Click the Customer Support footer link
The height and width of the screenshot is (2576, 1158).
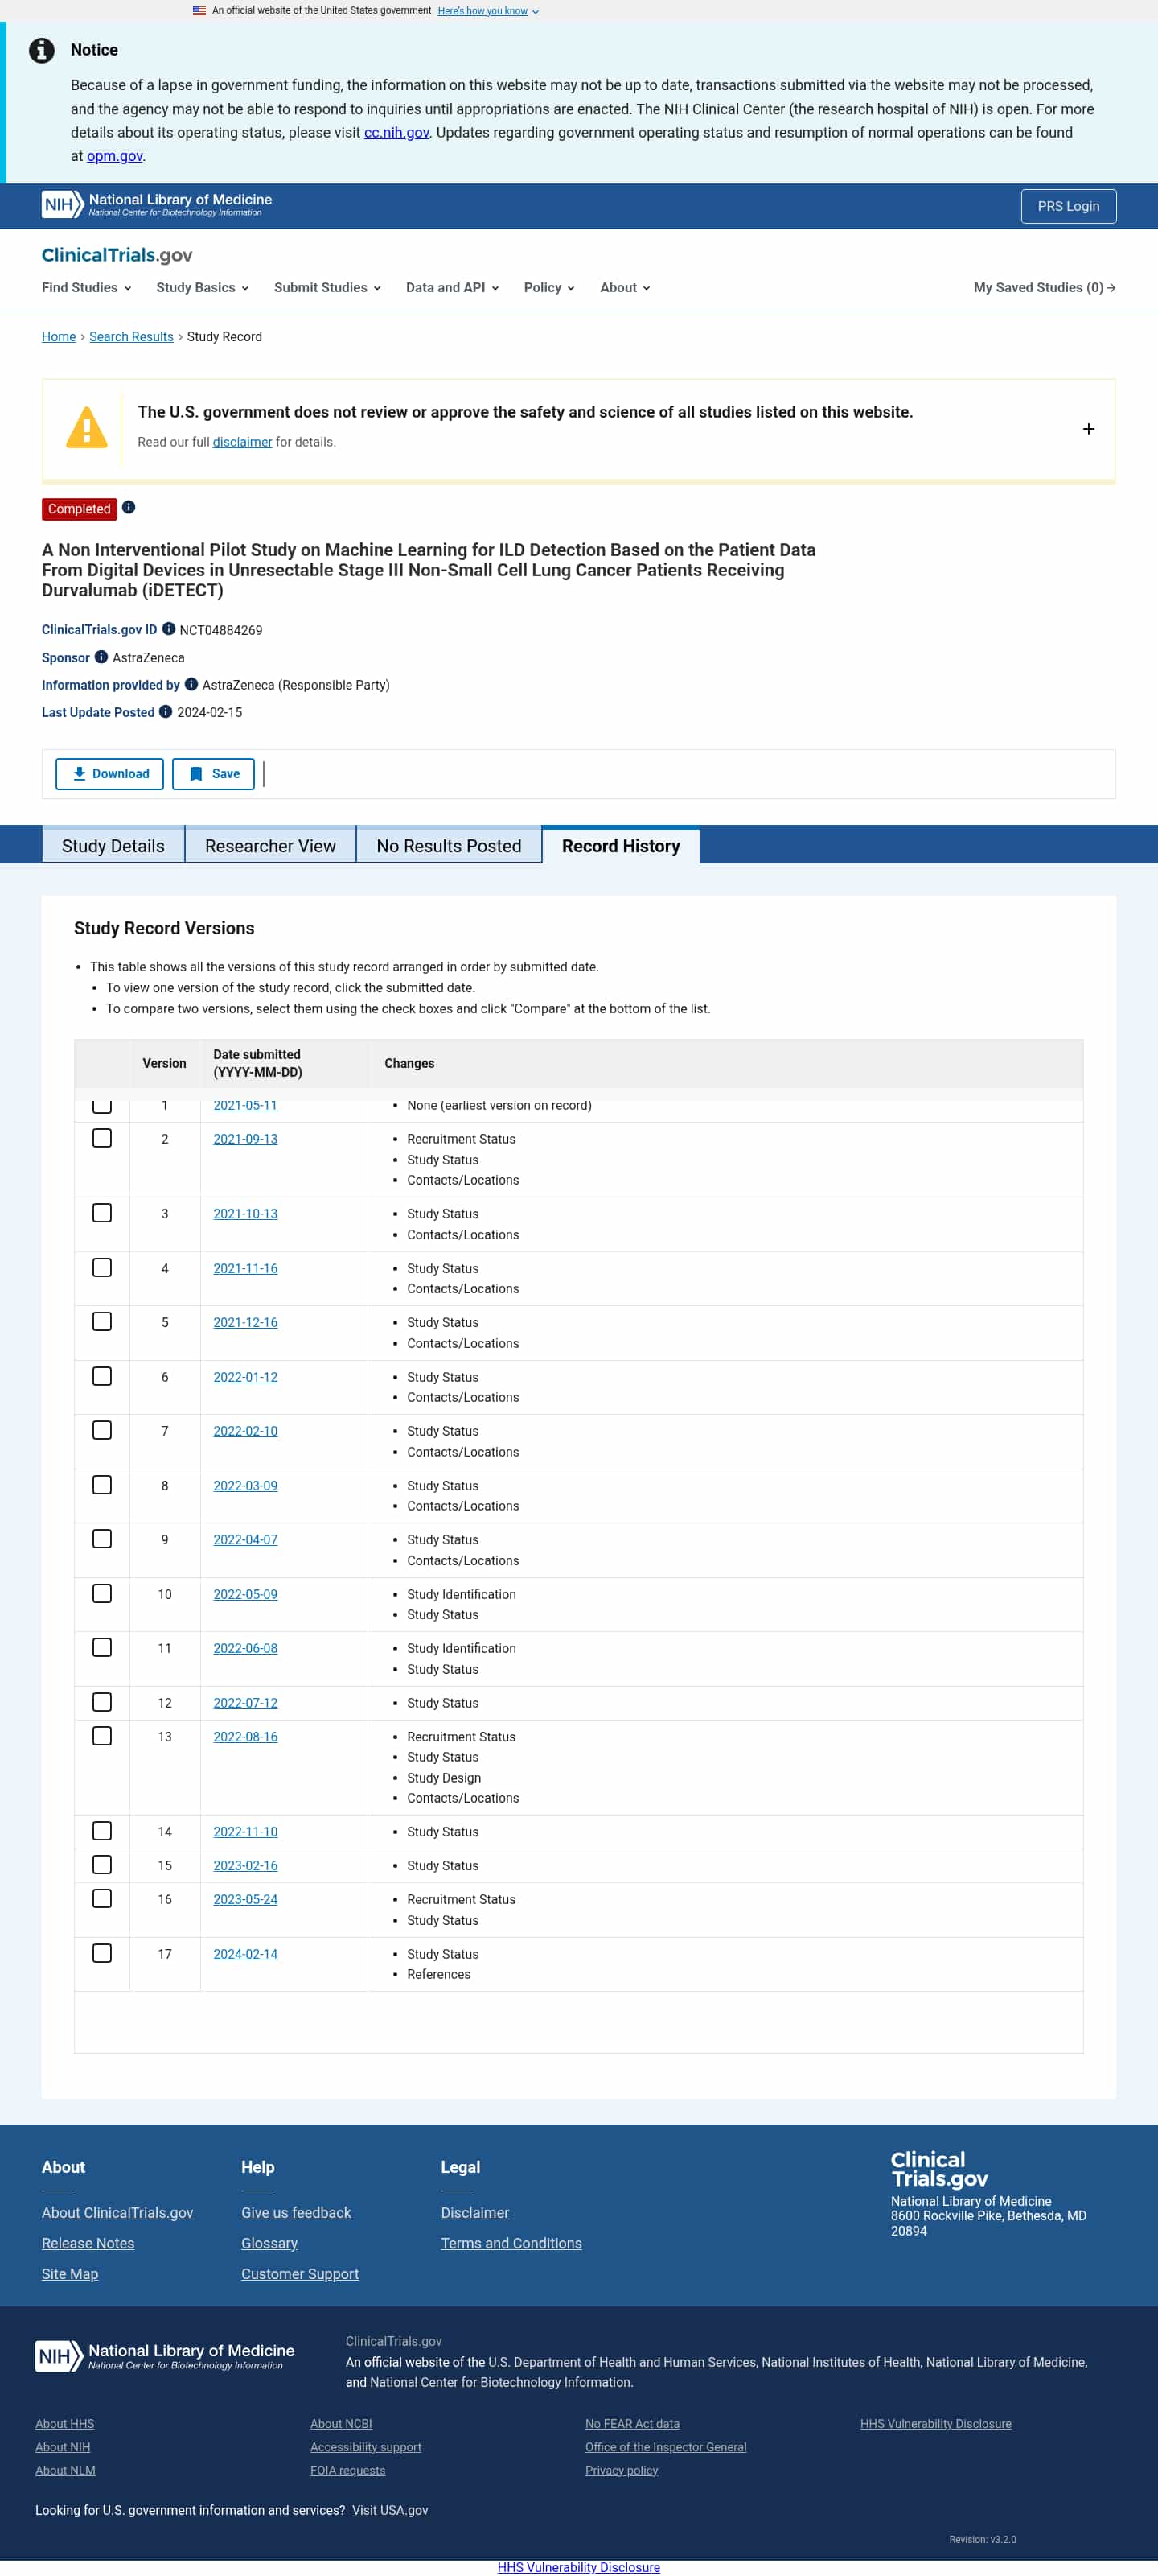coord(300,2274)
